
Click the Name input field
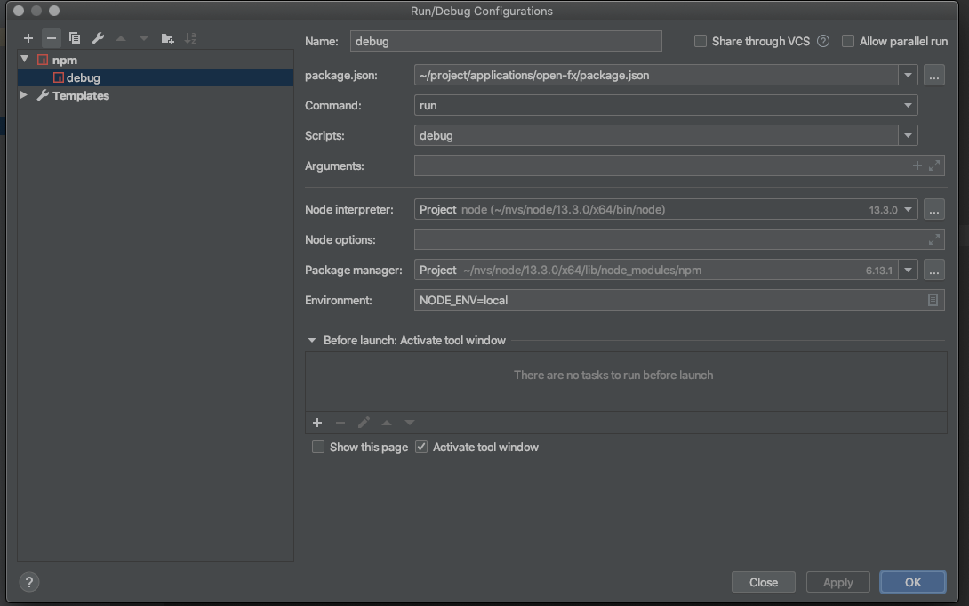click(507, 41)
